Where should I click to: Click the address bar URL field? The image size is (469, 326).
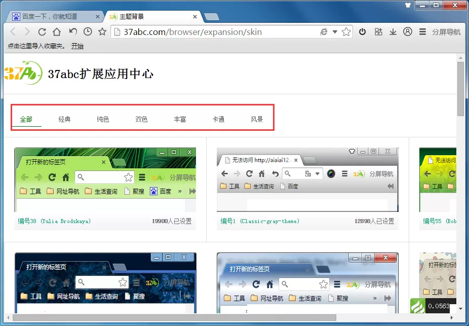(x=215, y=32)
